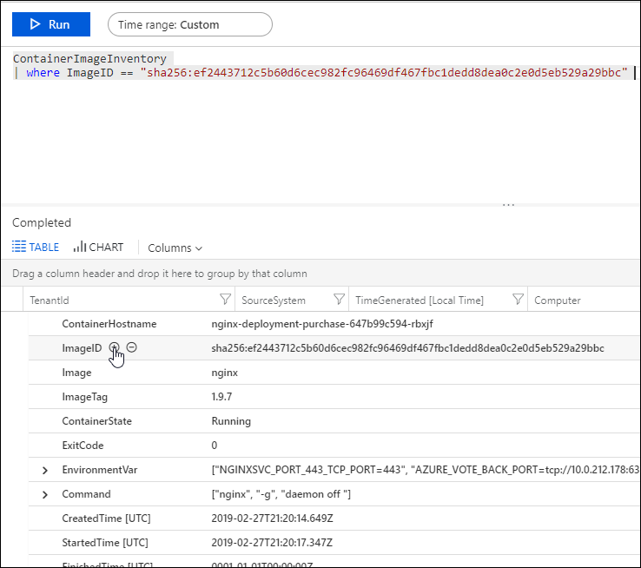The width and height of the screenshot is (641, 568).
Task: Click the TenantId column header
Action: click(x=50, y=301)
